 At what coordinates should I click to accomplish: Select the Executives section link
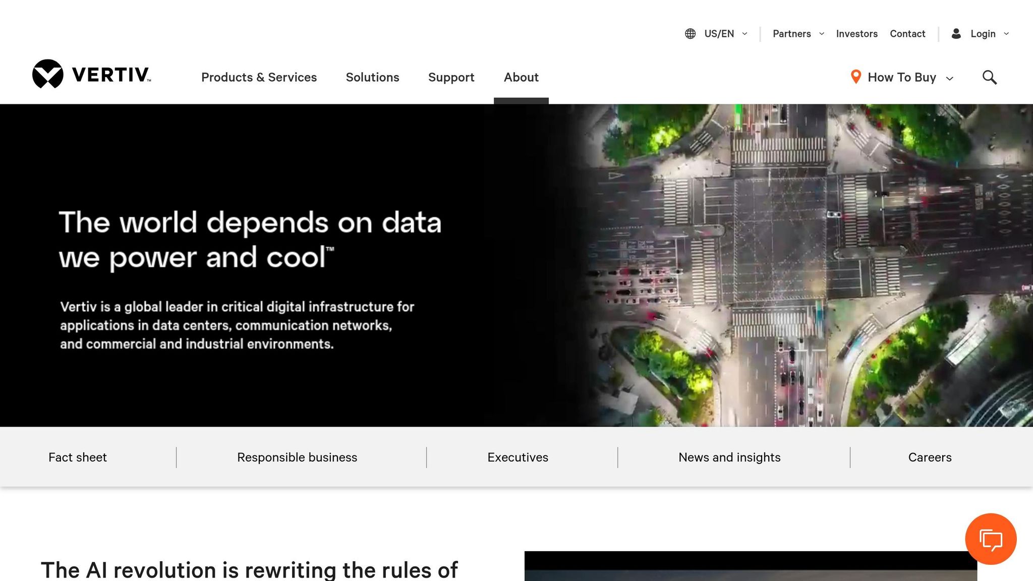[518, 457]
